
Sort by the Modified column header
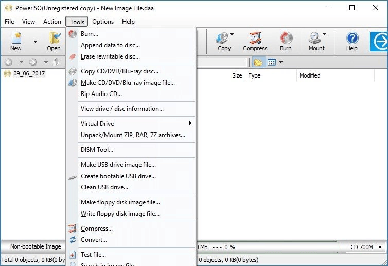point(310,75)
